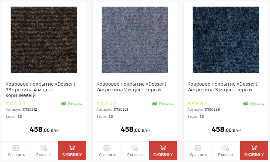
Task: Click compare scales icon for brown Dessert 93
Action: point(16,148)
